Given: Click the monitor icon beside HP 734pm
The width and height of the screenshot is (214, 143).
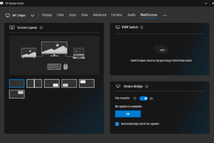Looking at the screenshot, I should point(8,15).
